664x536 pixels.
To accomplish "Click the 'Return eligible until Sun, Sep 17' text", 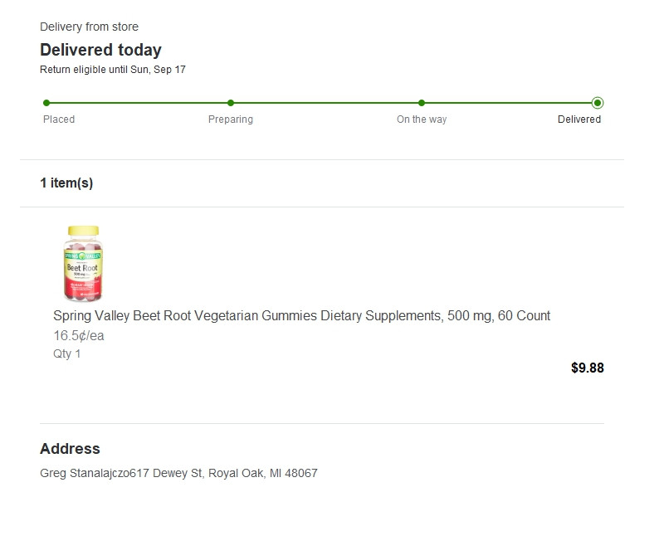I will 113,70.
